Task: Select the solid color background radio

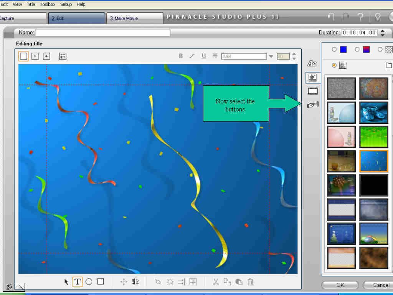Action: point(334,50)
